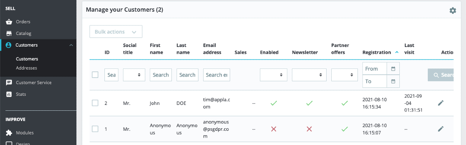Toggle Newsletter checkmark for John DOE
This screenshot has width=466, height=145.
(309, 103)
